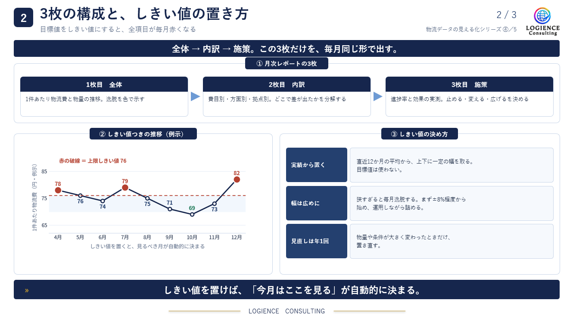Click the y-axis tick 85
The height and width of the screenshot is (322, 573).
(44, 171)
